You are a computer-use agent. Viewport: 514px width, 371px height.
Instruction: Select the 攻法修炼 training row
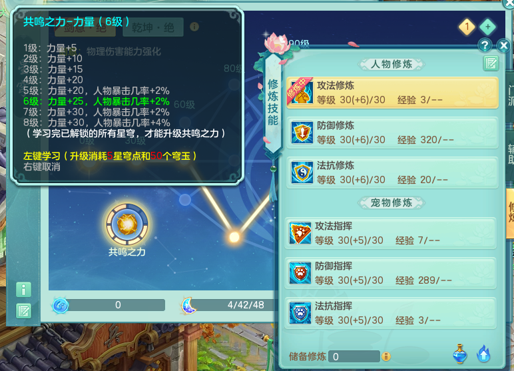[x=392, y=93]
